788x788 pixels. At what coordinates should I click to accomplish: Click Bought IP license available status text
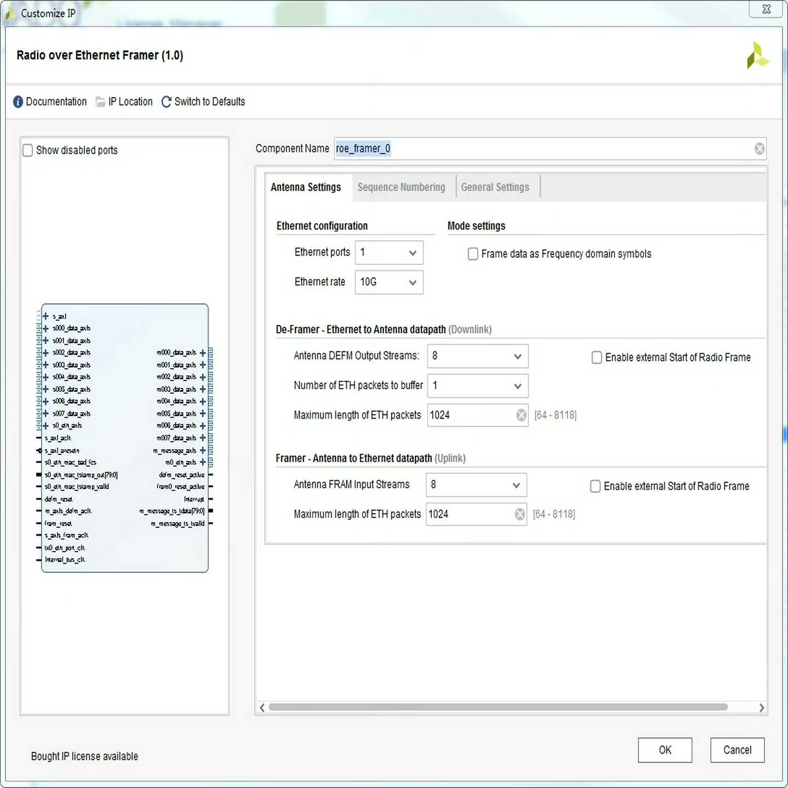pos(85,756)
